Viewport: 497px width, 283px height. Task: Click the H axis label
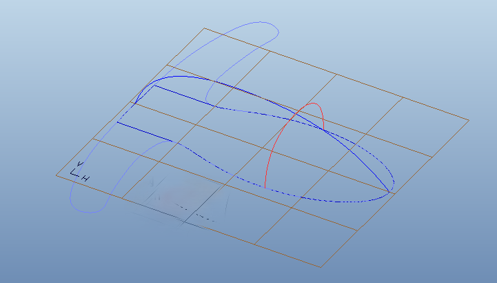click(85, 178)
